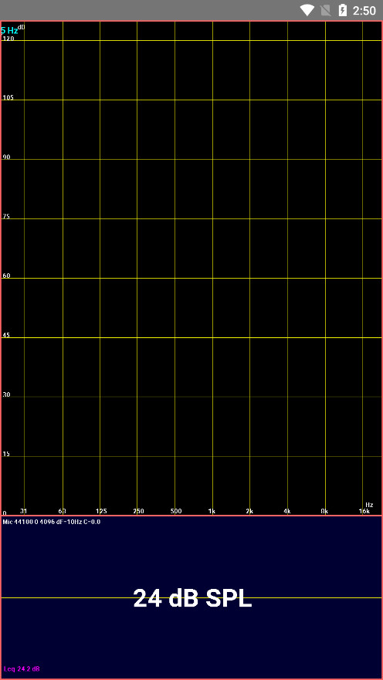The width and height of the screenshot is (383, 680).
Task: Tap the cyan '5 Hz' frequency readout
Action: coord(9,31)
